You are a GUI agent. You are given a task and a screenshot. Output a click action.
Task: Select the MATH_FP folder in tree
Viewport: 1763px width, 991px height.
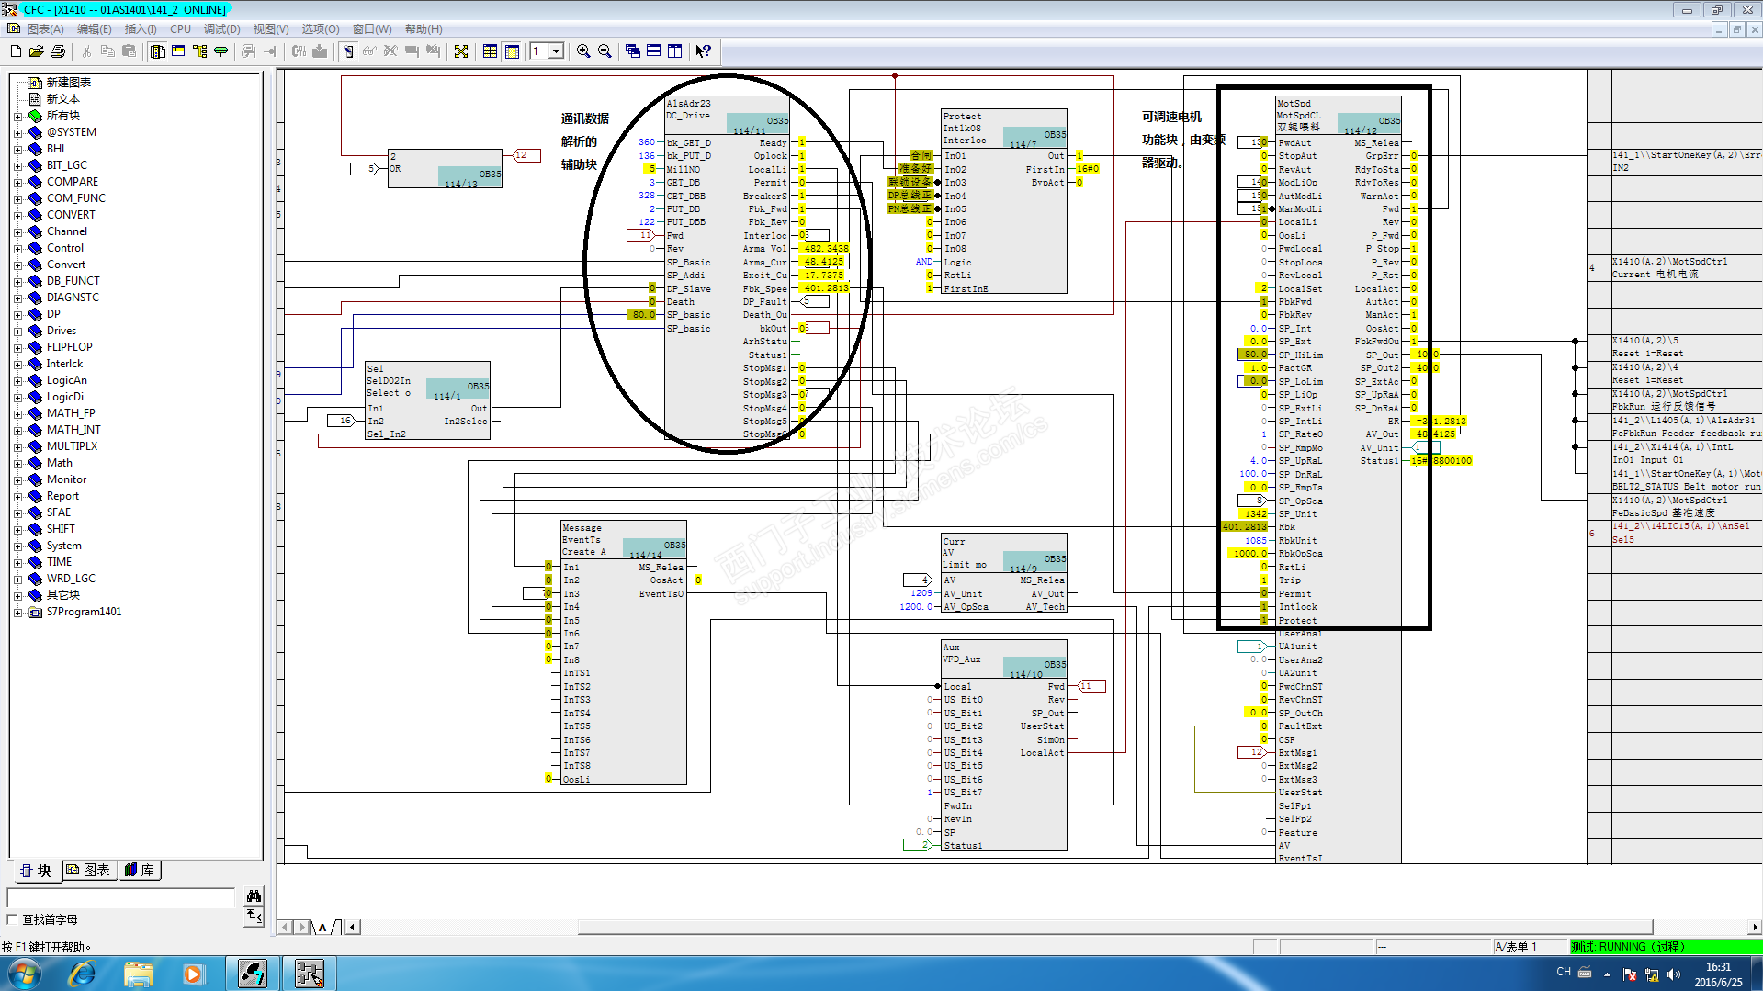point(71,413)
